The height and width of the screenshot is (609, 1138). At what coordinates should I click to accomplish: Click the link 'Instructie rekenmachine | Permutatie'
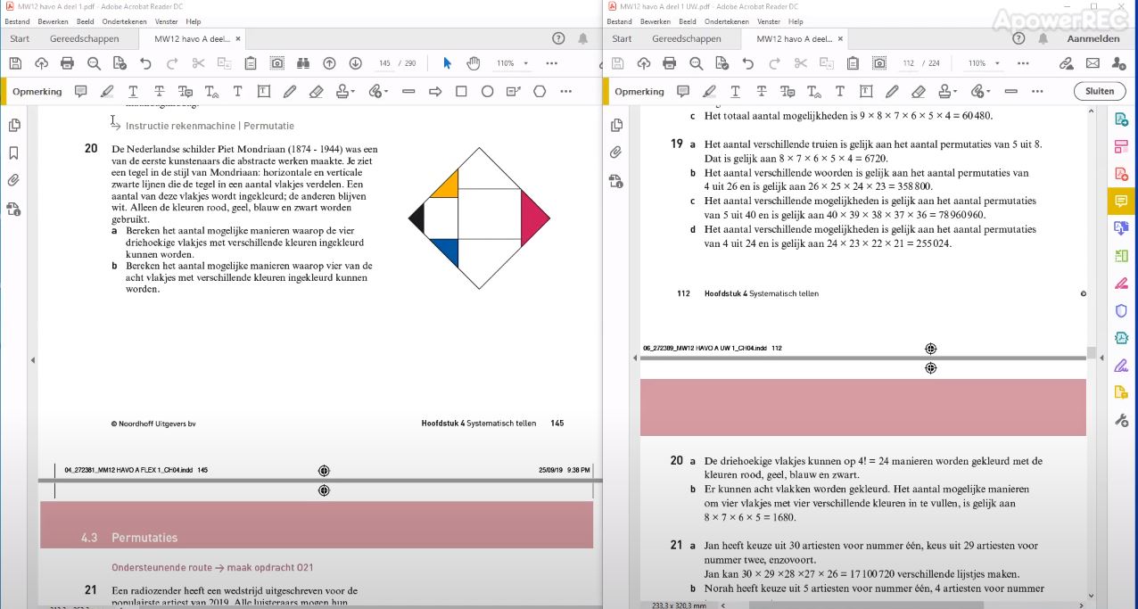pyautogui.click(x=210, y=126)
